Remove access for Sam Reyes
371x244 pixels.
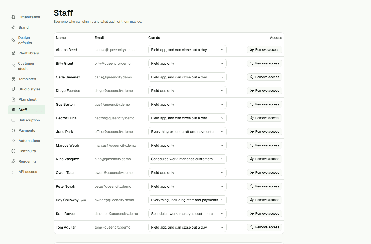point(265,214)
